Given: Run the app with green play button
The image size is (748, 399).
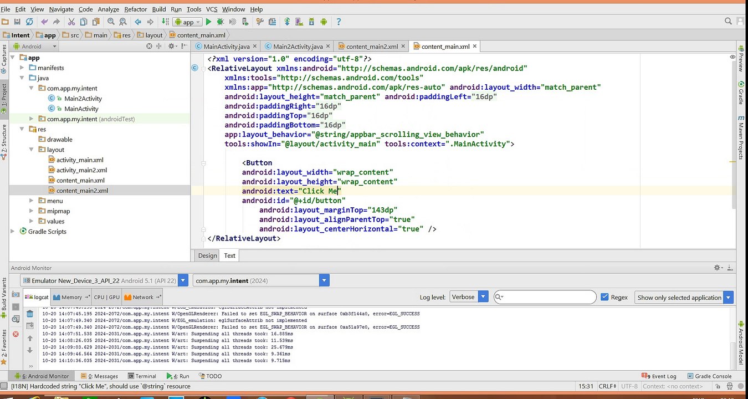Looking at the screenshot, I should (208, 22).
